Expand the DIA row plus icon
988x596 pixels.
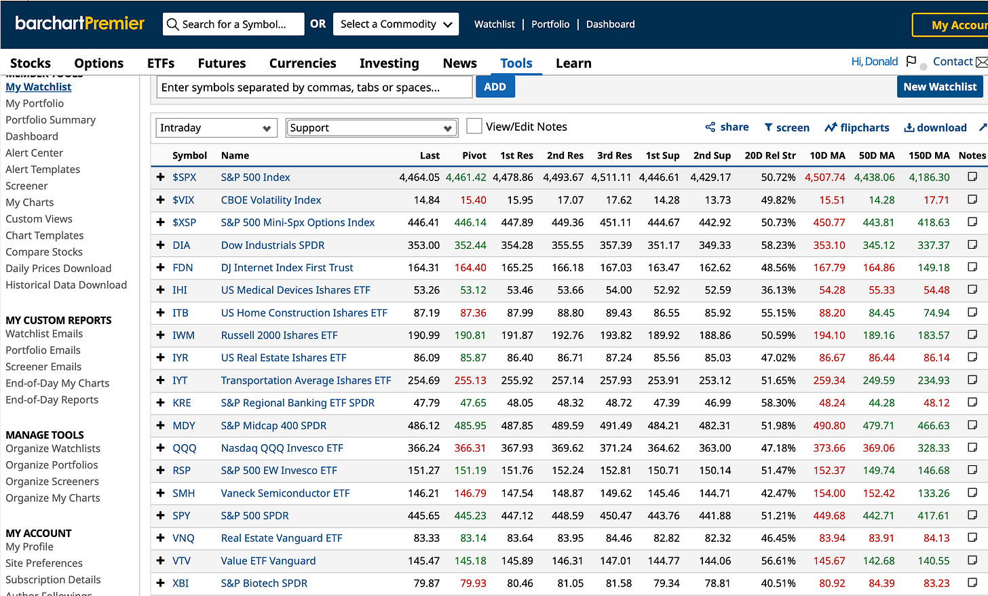[x=161, y=245]
